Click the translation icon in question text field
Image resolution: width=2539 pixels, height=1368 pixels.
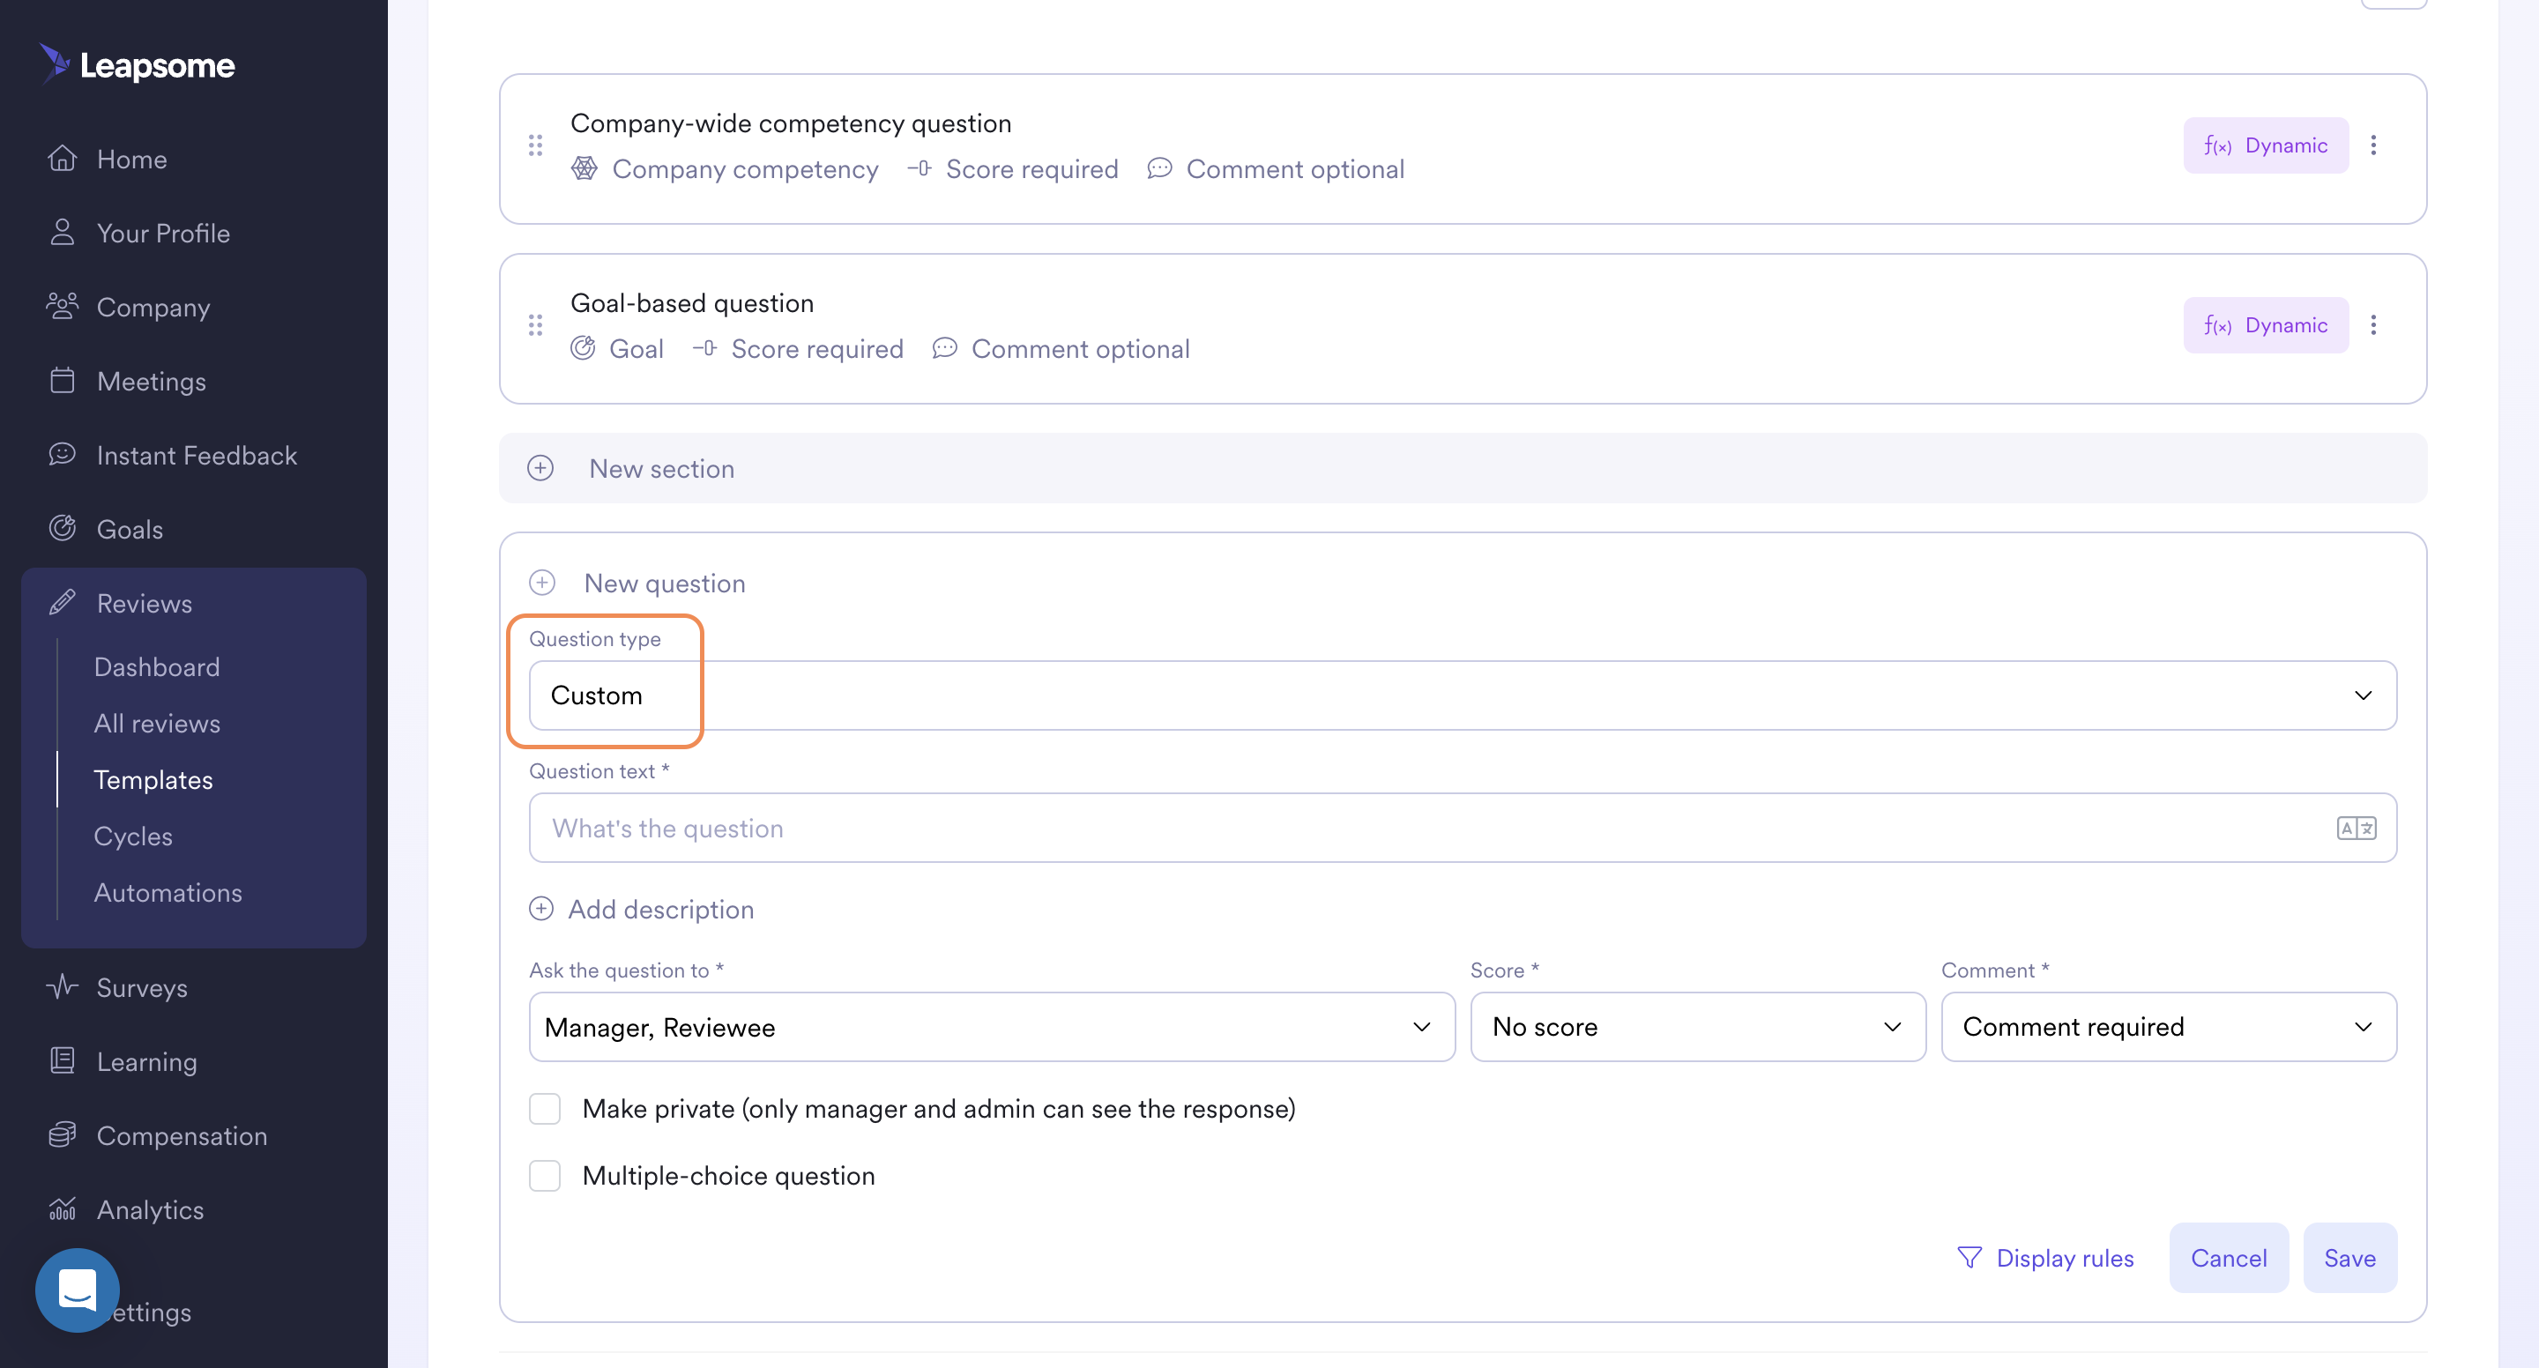point(2357,828)
